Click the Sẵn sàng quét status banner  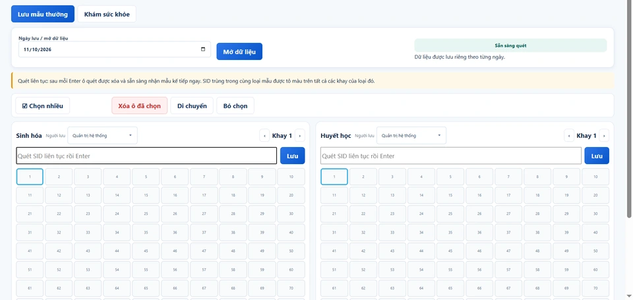tap(510, 45)
